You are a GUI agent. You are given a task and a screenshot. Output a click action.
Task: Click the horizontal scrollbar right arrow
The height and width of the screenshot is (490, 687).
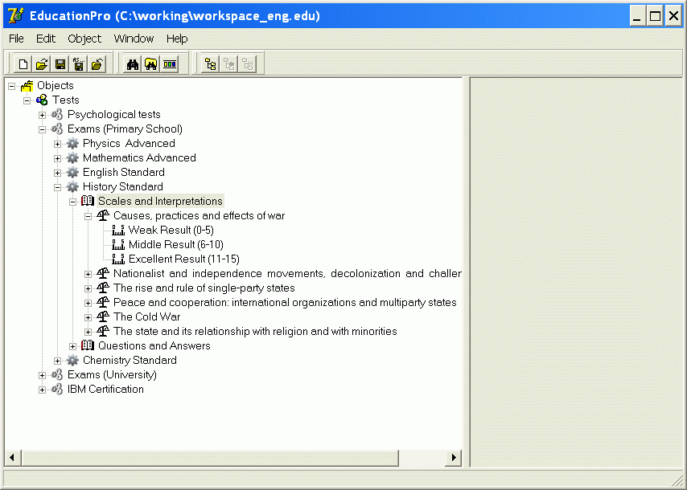pyautogui.click(x=454, y=457)
